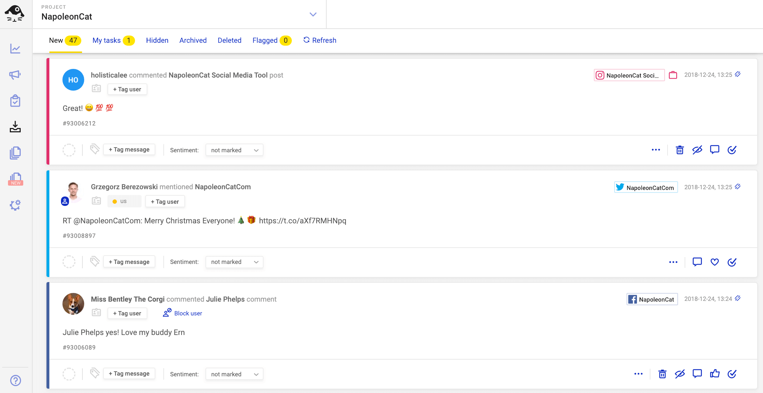Hide holisticalee's comment with eye icon
The width and height of the screenshot is (763, 393).
pos(697,150)
